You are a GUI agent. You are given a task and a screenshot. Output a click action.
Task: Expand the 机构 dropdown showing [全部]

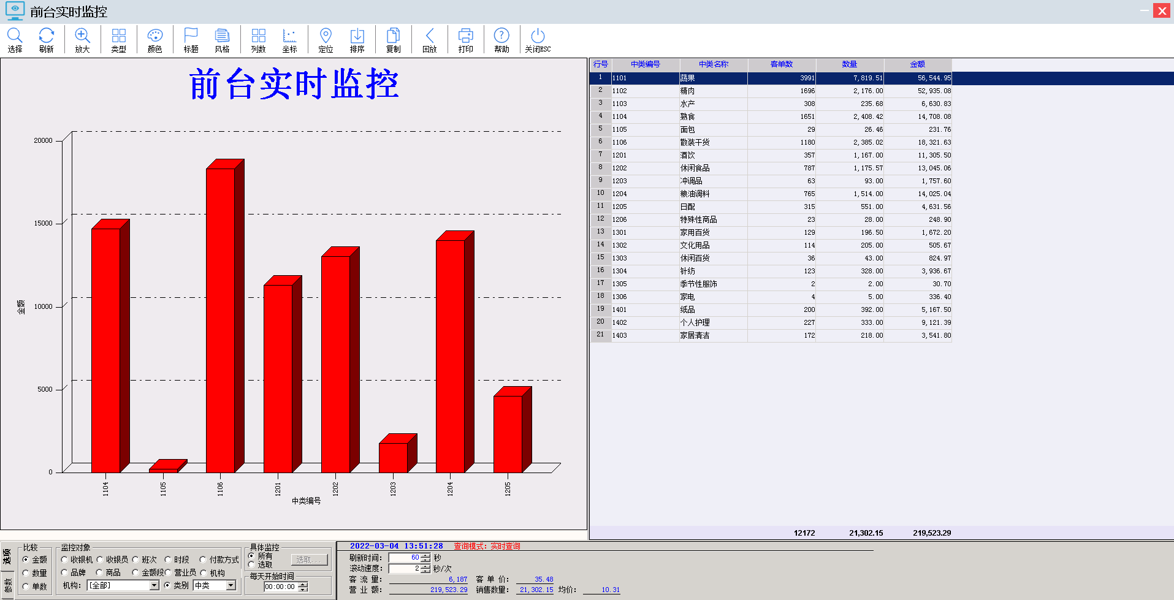[x=154, y=586]
